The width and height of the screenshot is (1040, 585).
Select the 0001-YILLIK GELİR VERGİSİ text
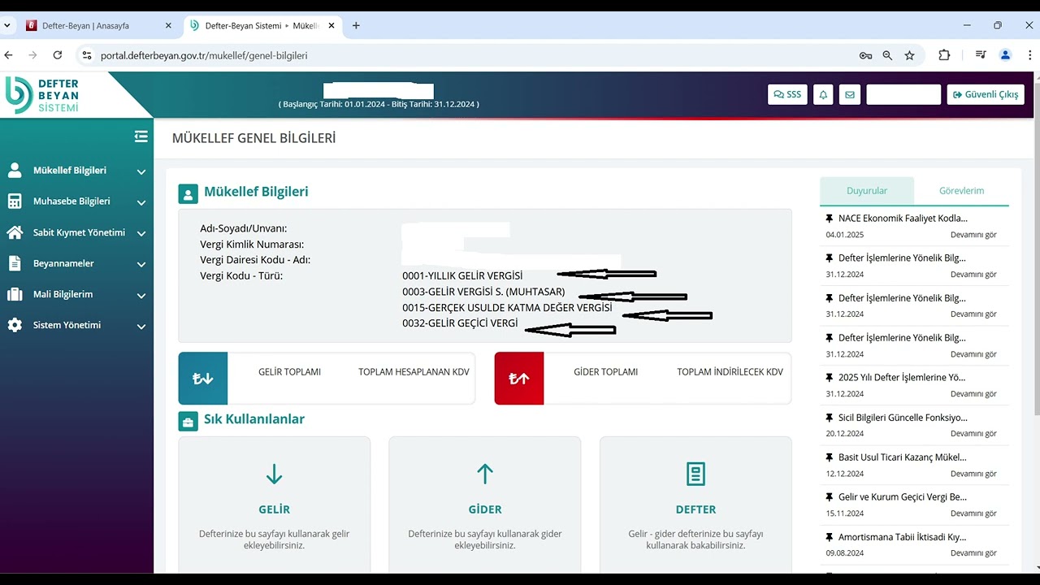coord(462,275)
